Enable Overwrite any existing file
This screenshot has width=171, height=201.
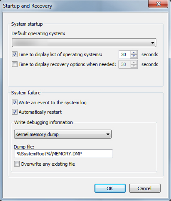17,164
